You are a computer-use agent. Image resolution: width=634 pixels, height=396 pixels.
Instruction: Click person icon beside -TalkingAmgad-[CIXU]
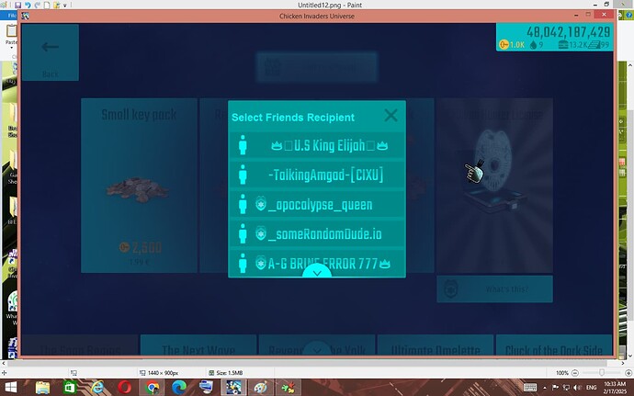pyautogui.click(x=243, y=175)
